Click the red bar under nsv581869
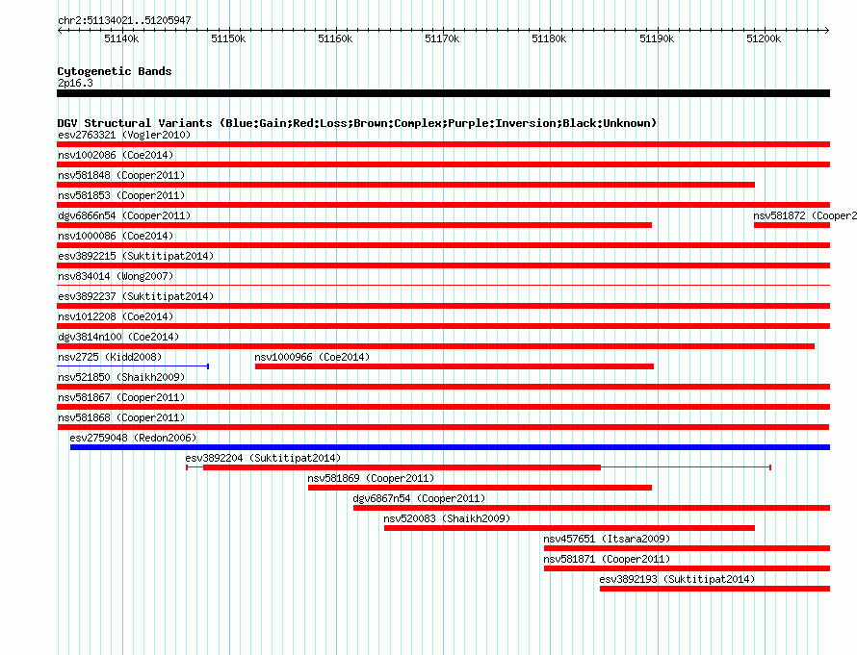The image size is (857, 655). point(480,488)
